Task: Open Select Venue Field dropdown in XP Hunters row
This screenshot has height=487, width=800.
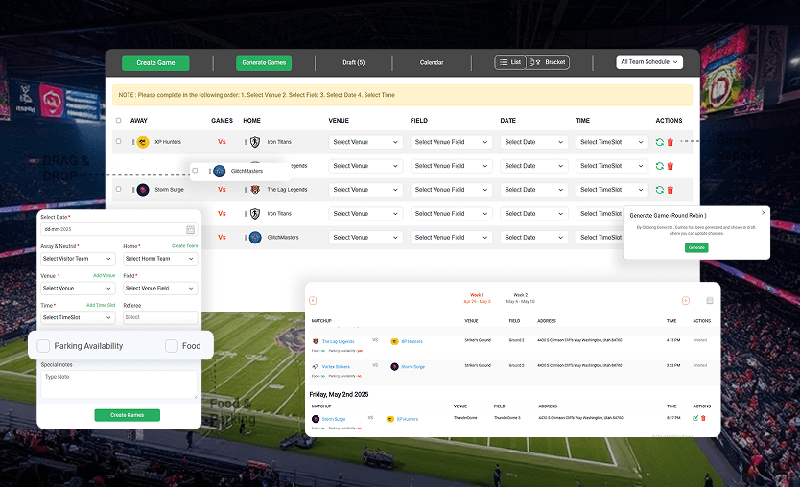Action: point(451,142)
